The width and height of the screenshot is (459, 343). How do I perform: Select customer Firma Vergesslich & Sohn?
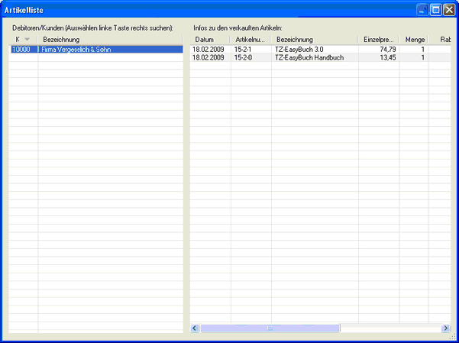tap(111, 49)
